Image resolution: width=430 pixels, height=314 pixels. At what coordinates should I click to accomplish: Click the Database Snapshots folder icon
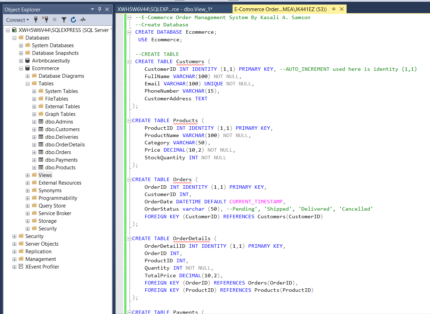coord(27,53)
